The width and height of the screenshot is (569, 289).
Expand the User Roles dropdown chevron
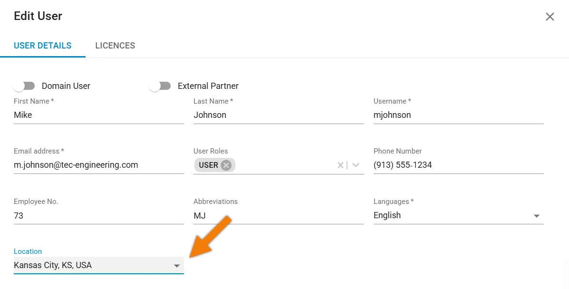click(356, 165)
